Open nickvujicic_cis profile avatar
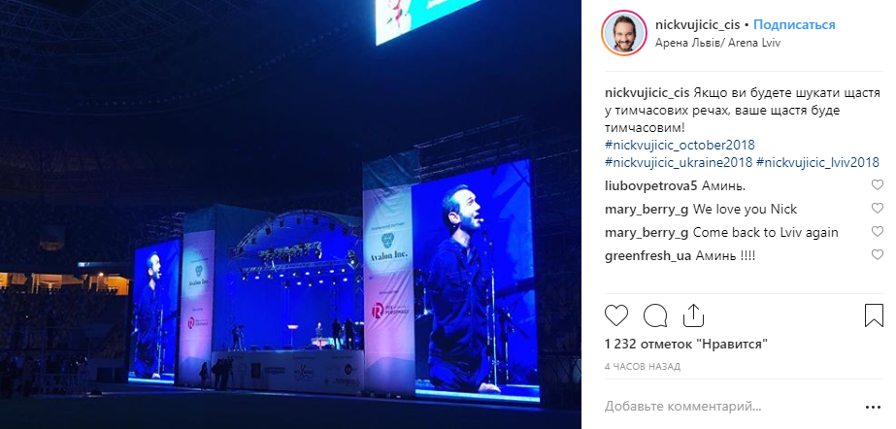Screen dimensions: 896x429 coord(624,33)
